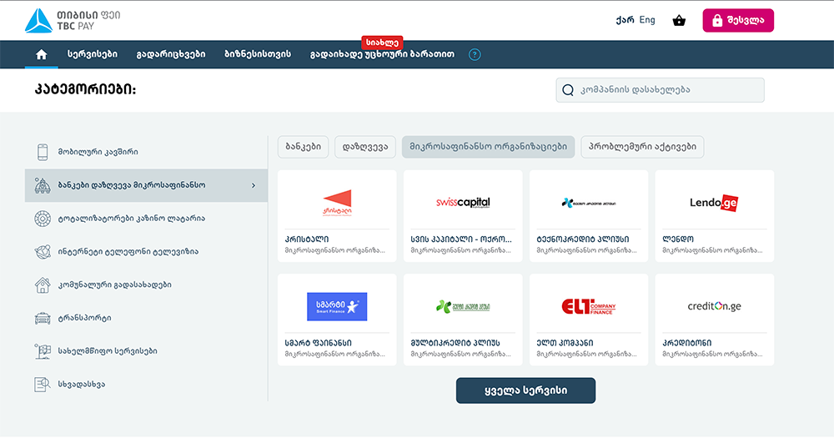
Task: Select the დაზღვევა tab
Action: (x=365, y=147)
